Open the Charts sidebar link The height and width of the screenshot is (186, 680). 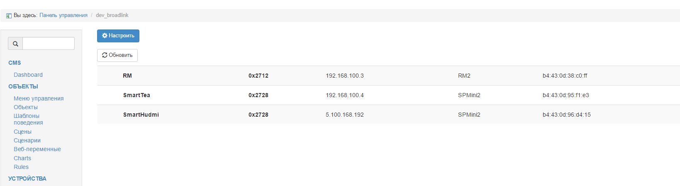click(x=22, y=158)
